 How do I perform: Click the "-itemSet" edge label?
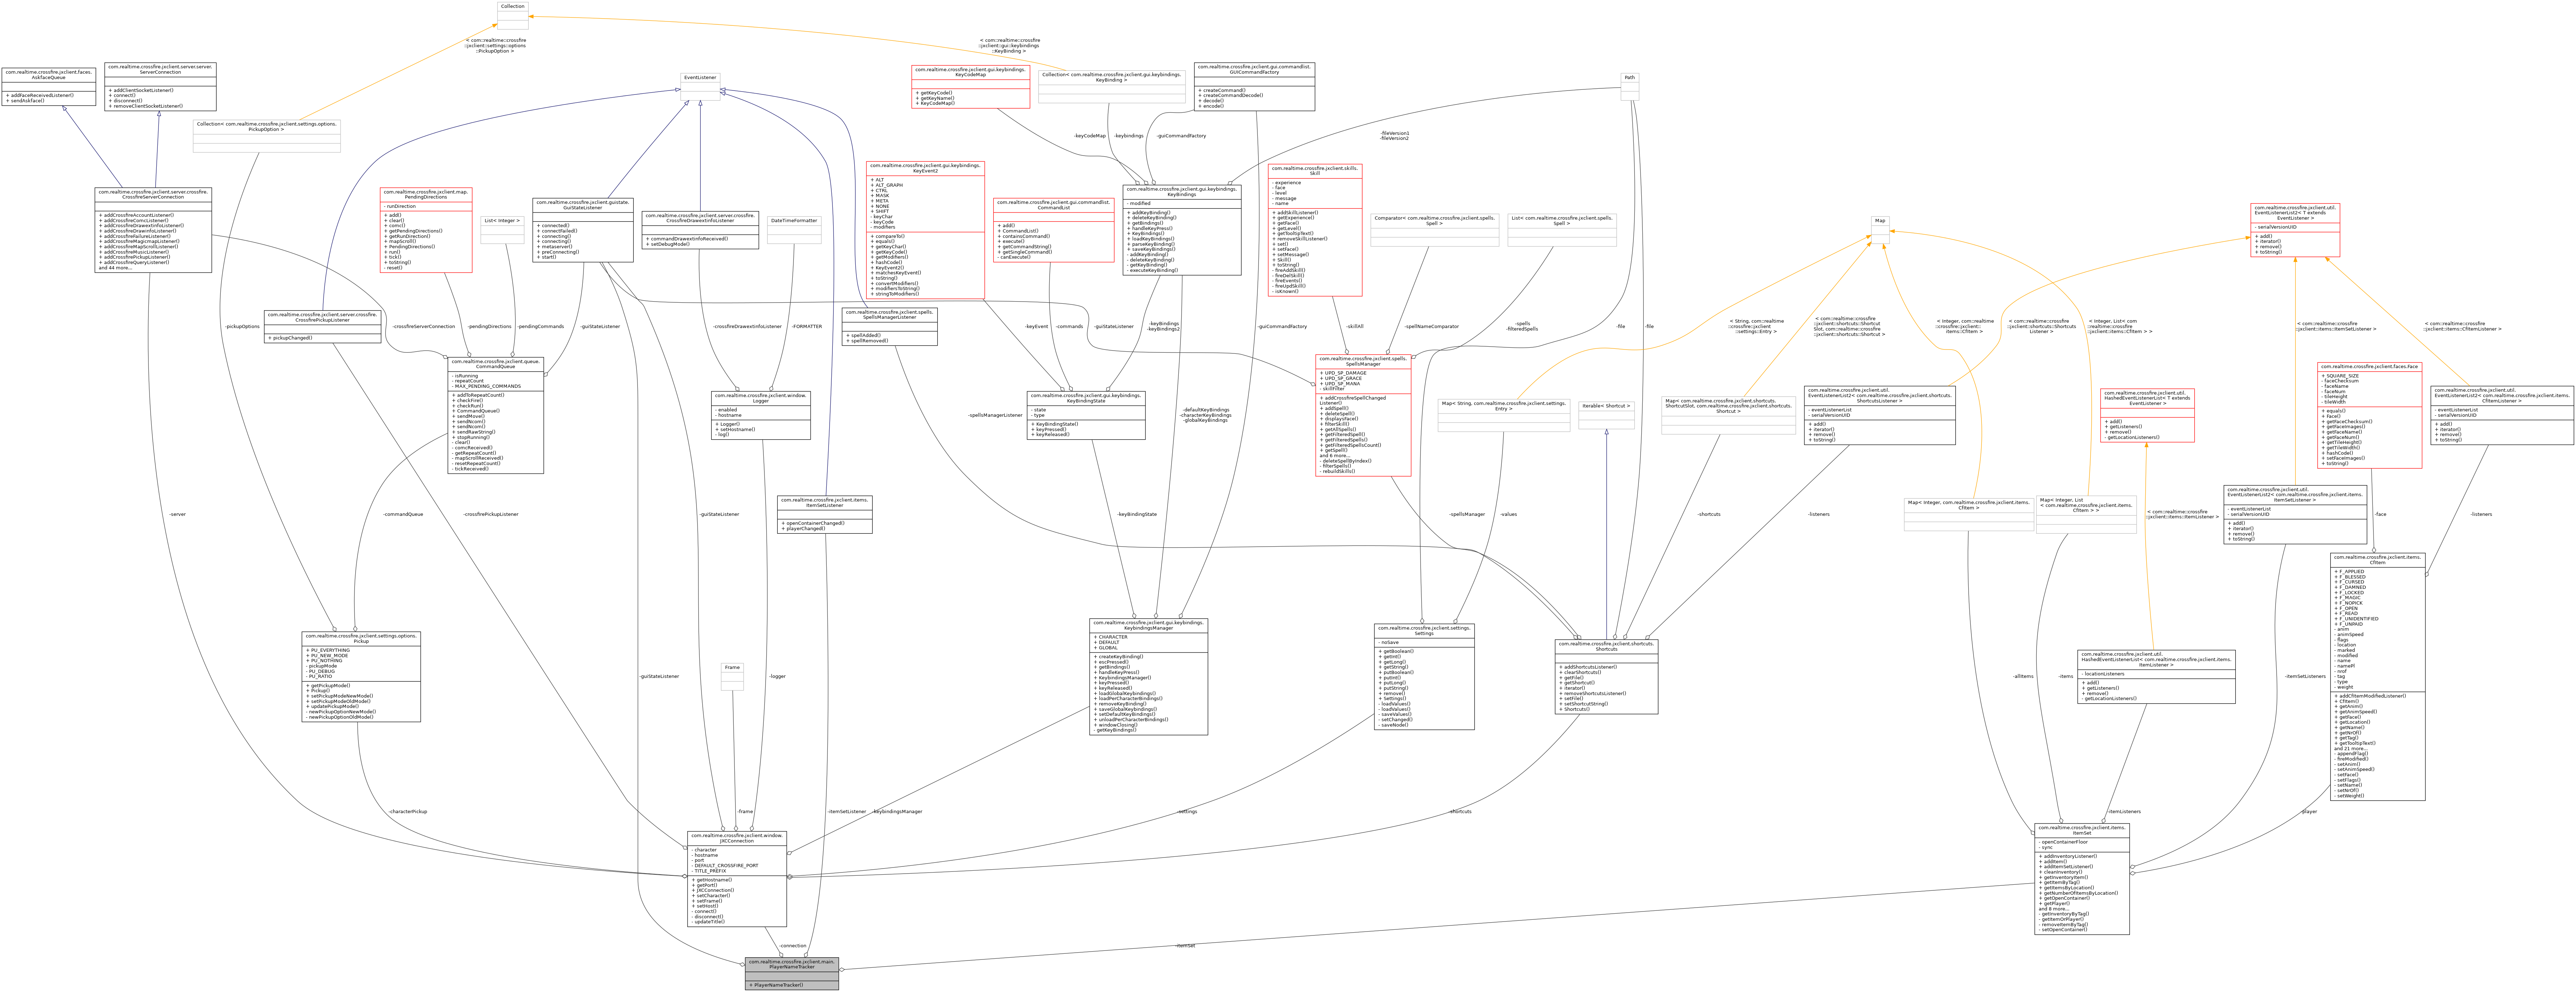pos(1185,945)
